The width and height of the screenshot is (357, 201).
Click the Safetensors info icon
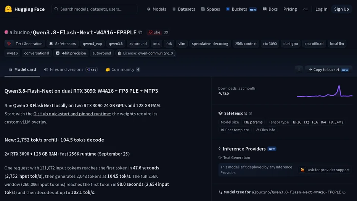(251, 113)
